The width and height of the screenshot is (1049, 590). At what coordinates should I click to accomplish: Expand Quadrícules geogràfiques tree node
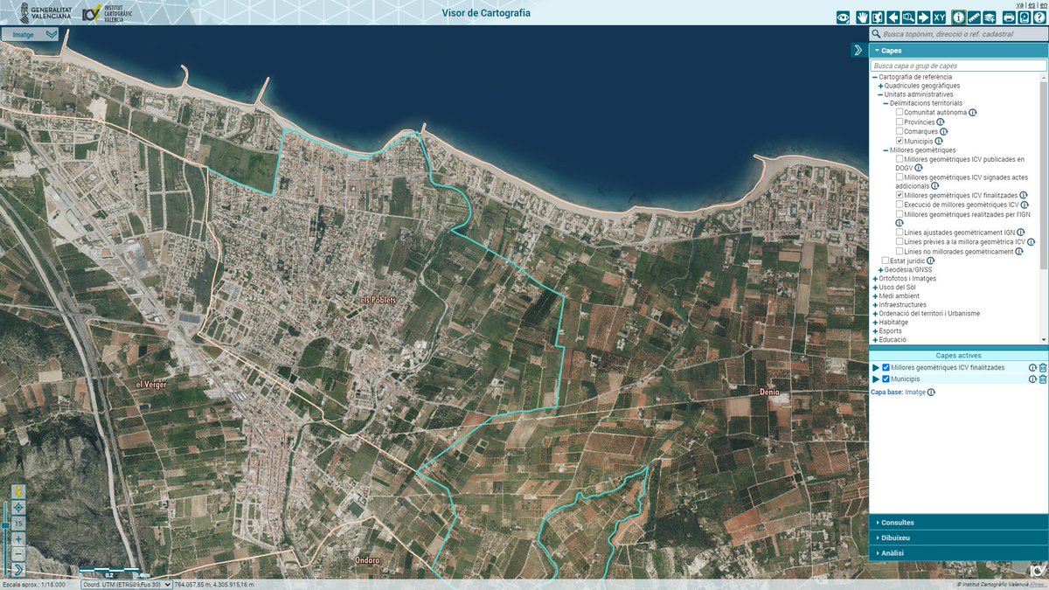coord(880,86)
